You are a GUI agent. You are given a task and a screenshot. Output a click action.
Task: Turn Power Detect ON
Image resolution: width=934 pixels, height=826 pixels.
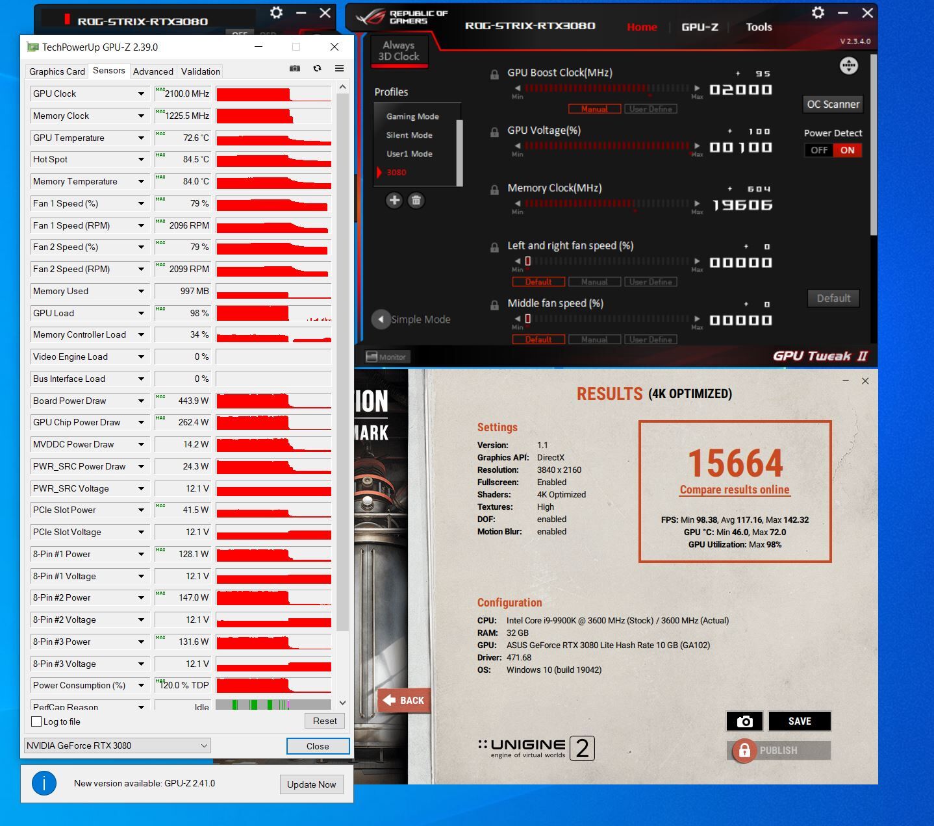click(x=848, y=150)
